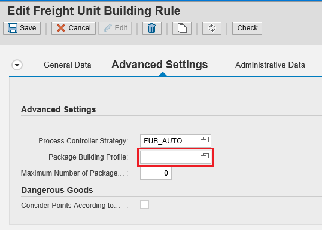Screen dimensions: 322x230
Task: Open value help for Process Controller Strategy
Action: click(205, 141)
